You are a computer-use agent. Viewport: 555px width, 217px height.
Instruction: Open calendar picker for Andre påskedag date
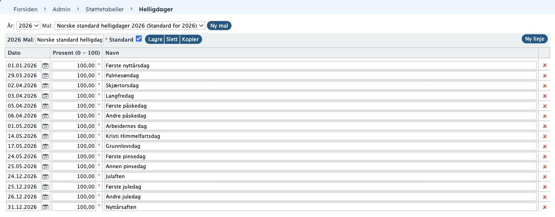tap(45, 116)
